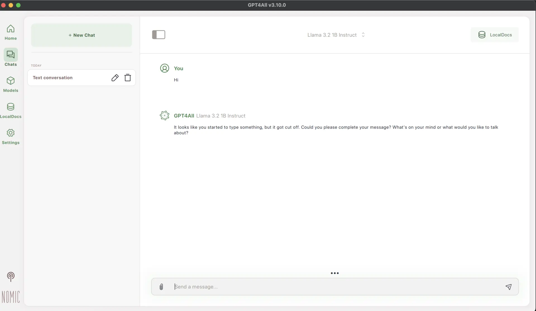Open the LocalDocs collections panel
The width and height of the screenshot is (536, 311).
pos(495,35)
